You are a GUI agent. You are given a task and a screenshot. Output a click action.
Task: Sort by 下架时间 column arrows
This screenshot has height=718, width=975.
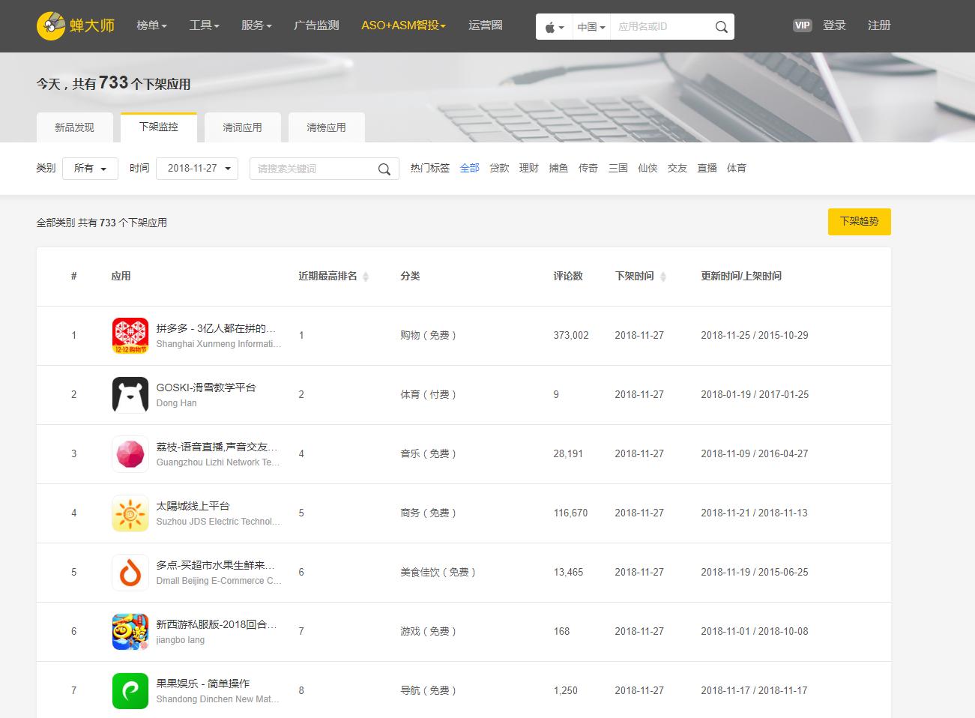click(x=662, y=277)
